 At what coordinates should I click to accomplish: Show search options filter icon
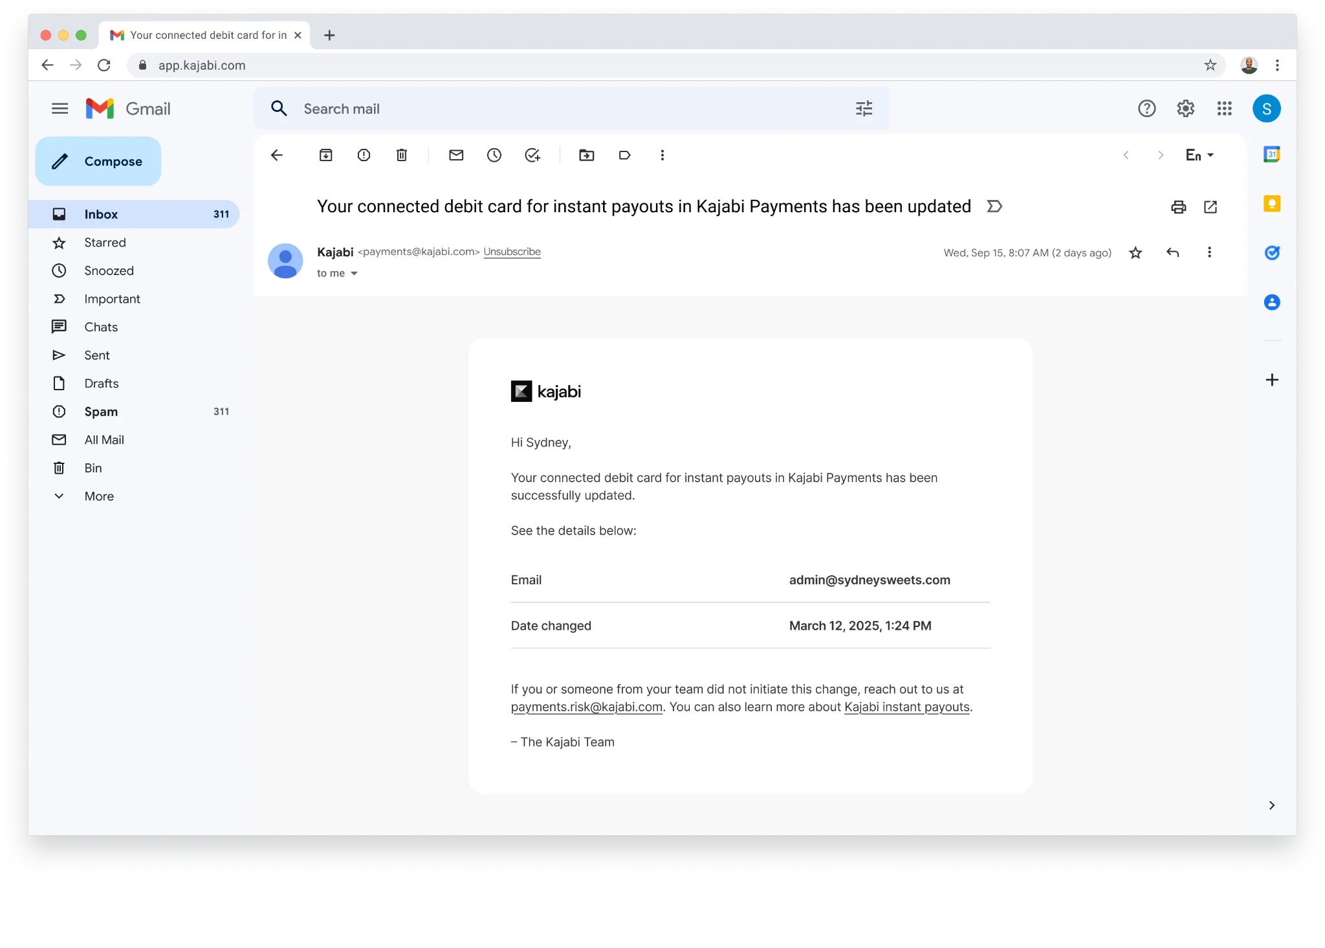click(864, 109)
